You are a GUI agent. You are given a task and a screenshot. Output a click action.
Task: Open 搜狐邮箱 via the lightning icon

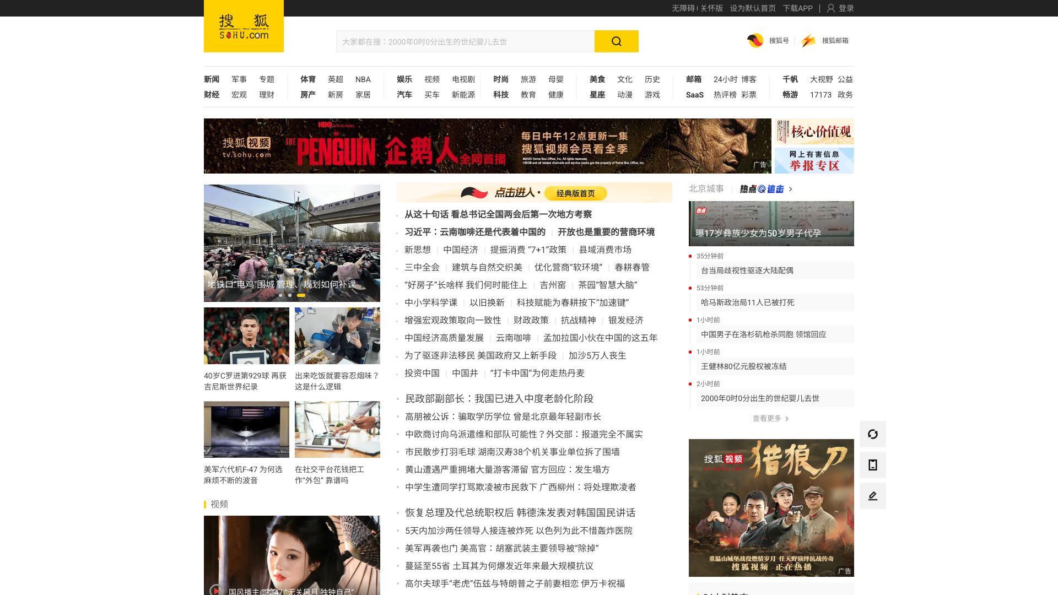[808, 41]
